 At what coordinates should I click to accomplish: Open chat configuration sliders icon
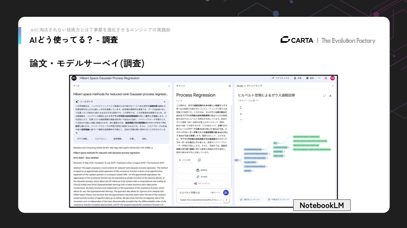[230, 86]
